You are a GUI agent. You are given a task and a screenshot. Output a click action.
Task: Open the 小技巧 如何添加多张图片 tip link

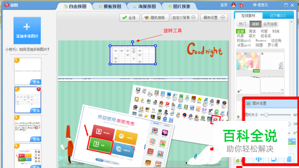[x=27, y=50]
